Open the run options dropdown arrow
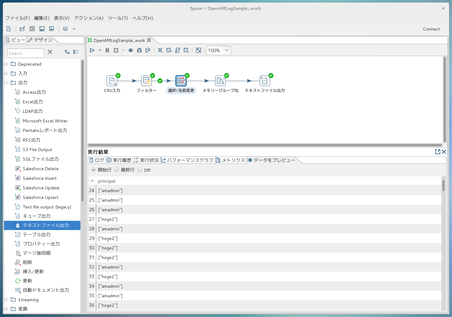 point(100,50)
